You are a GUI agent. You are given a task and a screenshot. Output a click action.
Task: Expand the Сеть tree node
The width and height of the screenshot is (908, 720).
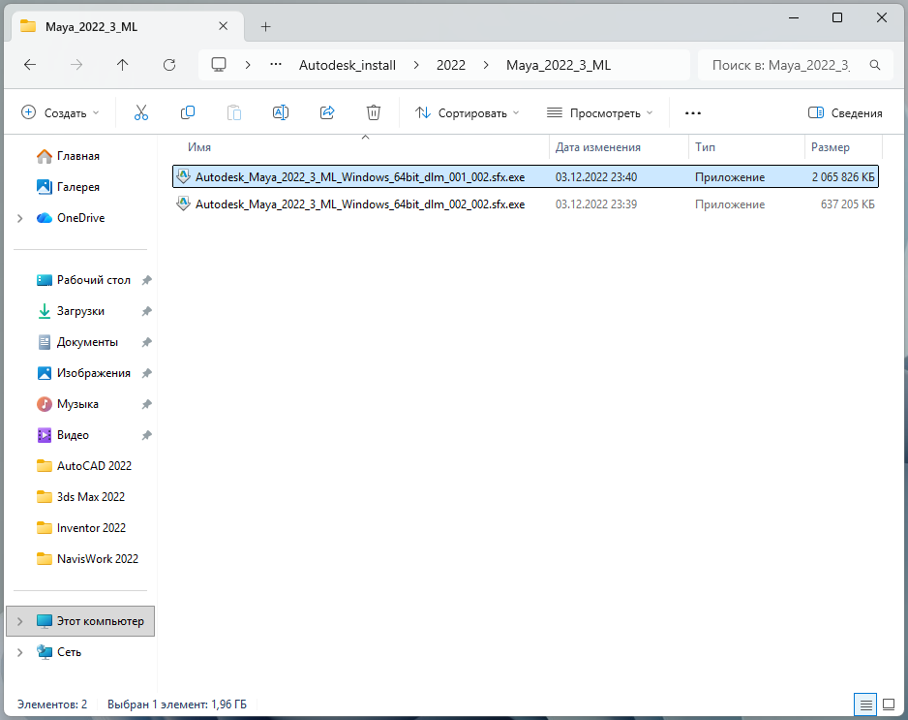pyautogui.click(x=20, y=652)
